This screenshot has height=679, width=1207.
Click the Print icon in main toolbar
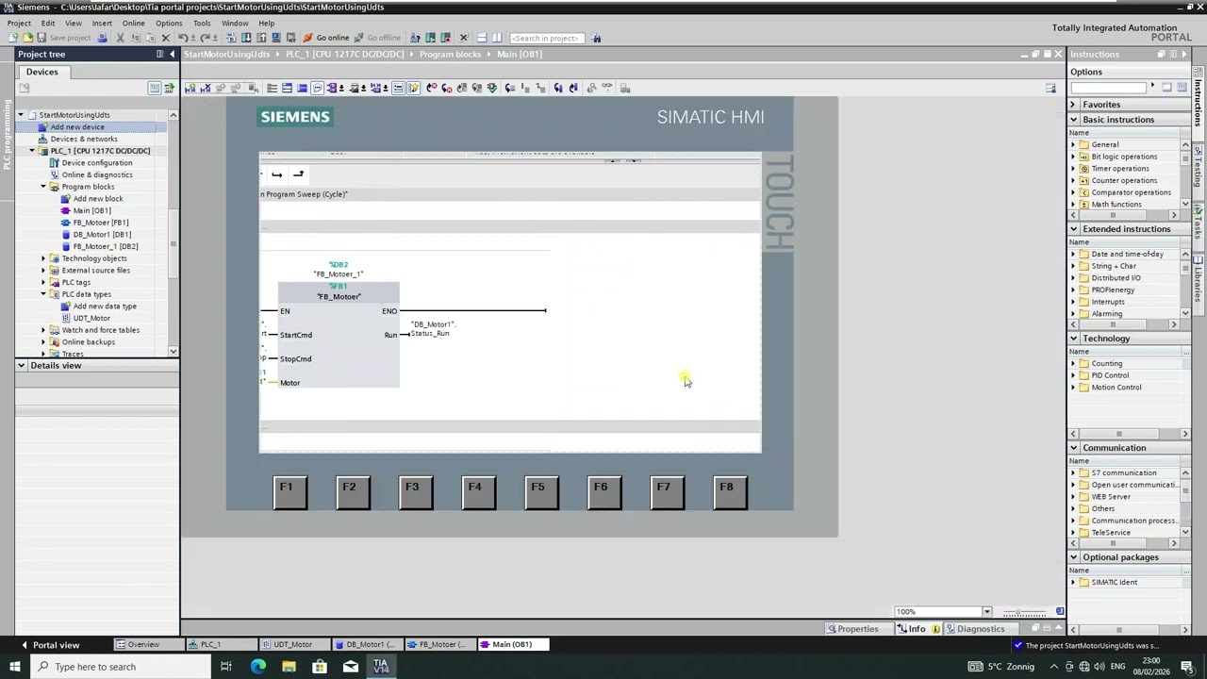pos(102,38)
